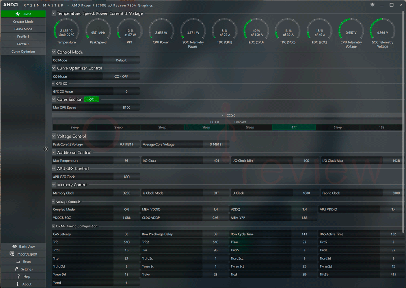
Task: Select Profile 2
Action: pyautogui.click(x=23, y=44)
